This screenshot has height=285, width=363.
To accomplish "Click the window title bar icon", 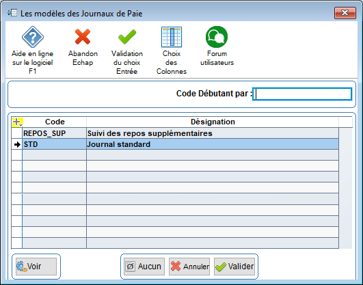I will tap(12, 13).
